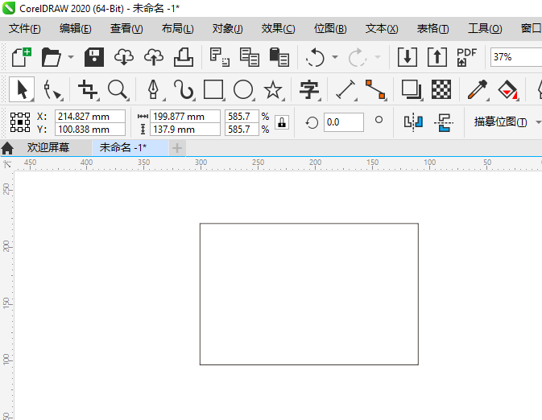Select the Ellipse tool

coord(243,89)
